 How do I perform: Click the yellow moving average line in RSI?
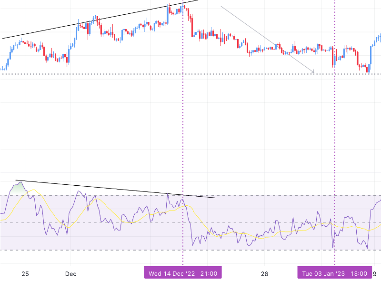coord(48,205)
